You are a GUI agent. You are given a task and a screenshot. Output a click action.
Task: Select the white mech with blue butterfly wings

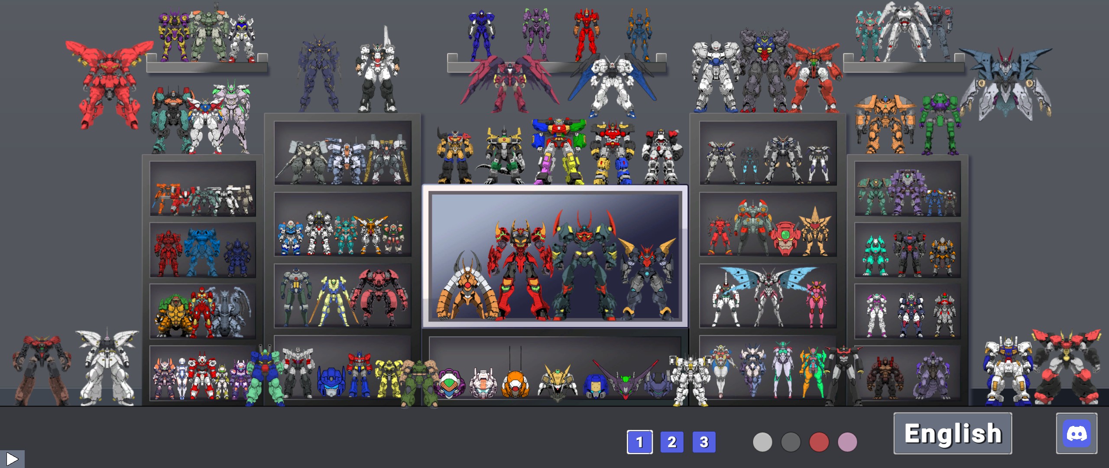768,295
